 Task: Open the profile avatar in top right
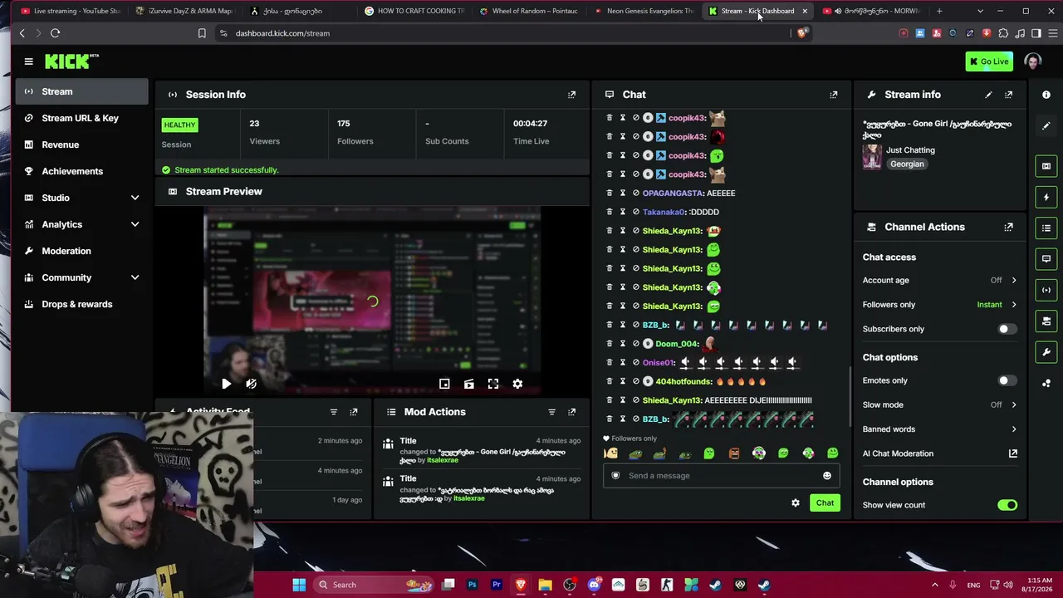coord(1033,61)
